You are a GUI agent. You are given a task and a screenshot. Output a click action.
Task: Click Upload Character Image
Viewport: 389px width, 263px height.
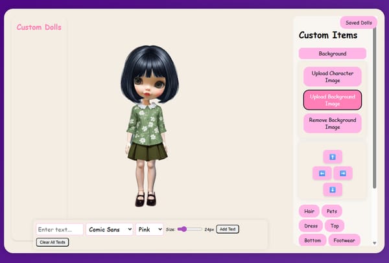(x=333, y=76)
